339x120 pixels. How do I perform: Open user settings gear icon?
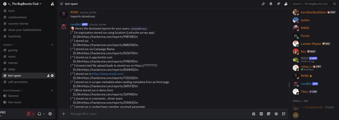pos(50,114)
